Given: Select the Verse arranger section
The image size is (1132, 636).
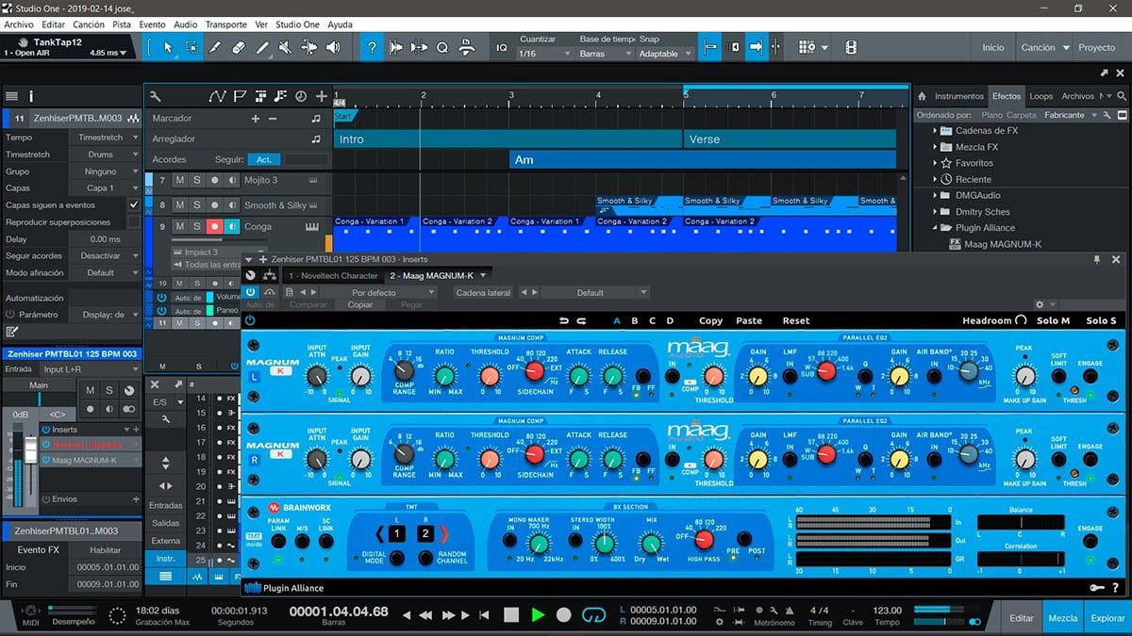Looking at the screenshot, I should 790,139.
